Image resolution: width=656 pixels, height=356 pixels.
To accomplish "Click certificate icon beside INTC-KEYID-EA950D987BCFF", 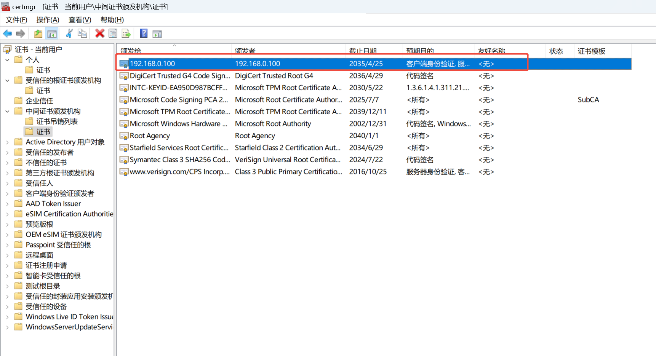I will click(x=124, y=88).
